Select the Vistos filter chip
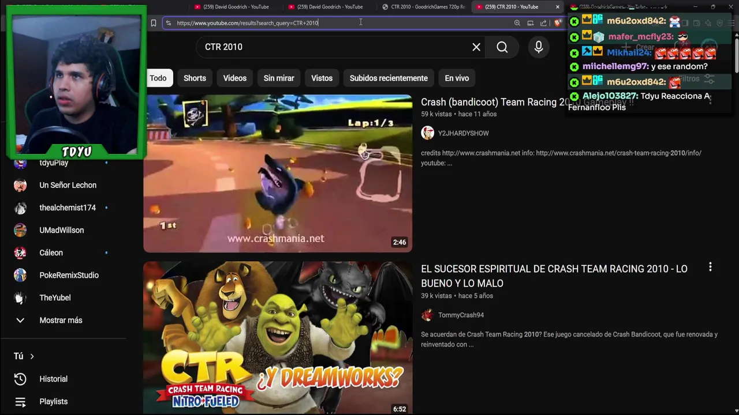Screen dimensions: 739x415 [x=322, y=78]
